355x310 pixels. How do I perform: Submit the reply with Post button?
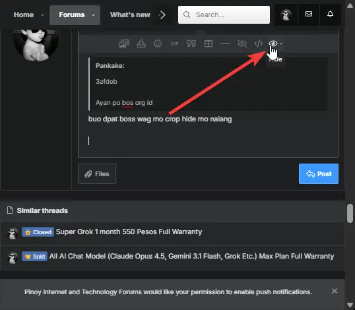point(319,173)
